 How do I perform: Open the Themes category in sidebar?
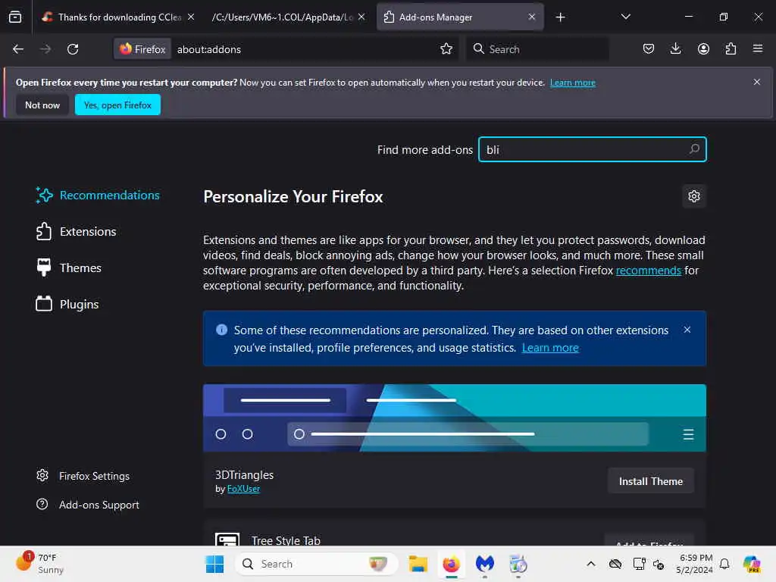tap(69, 268)
